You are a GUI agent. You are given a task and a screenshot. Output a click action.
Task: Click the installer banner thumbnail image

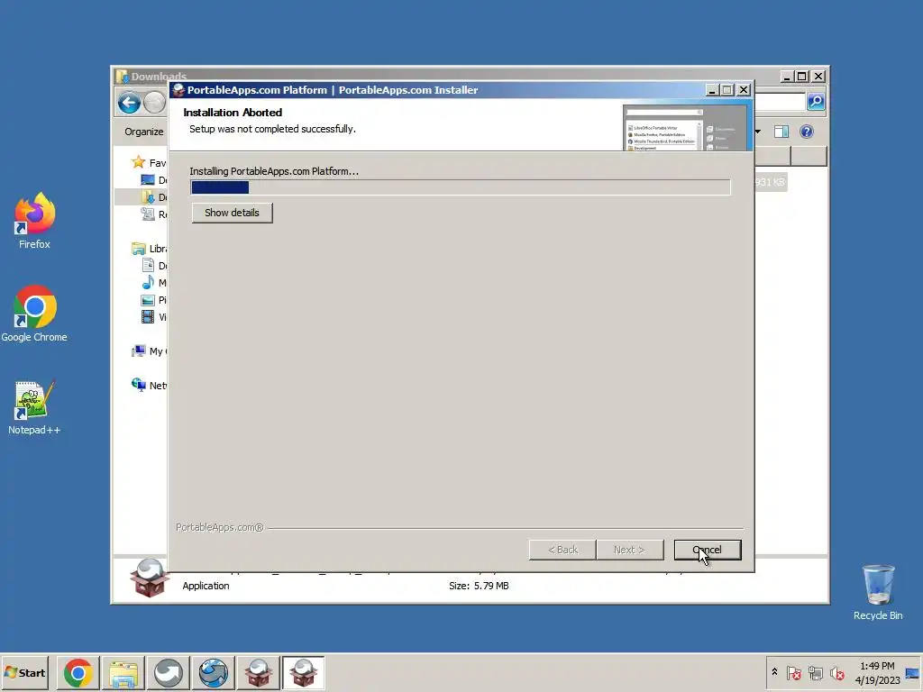click(685, 128)
